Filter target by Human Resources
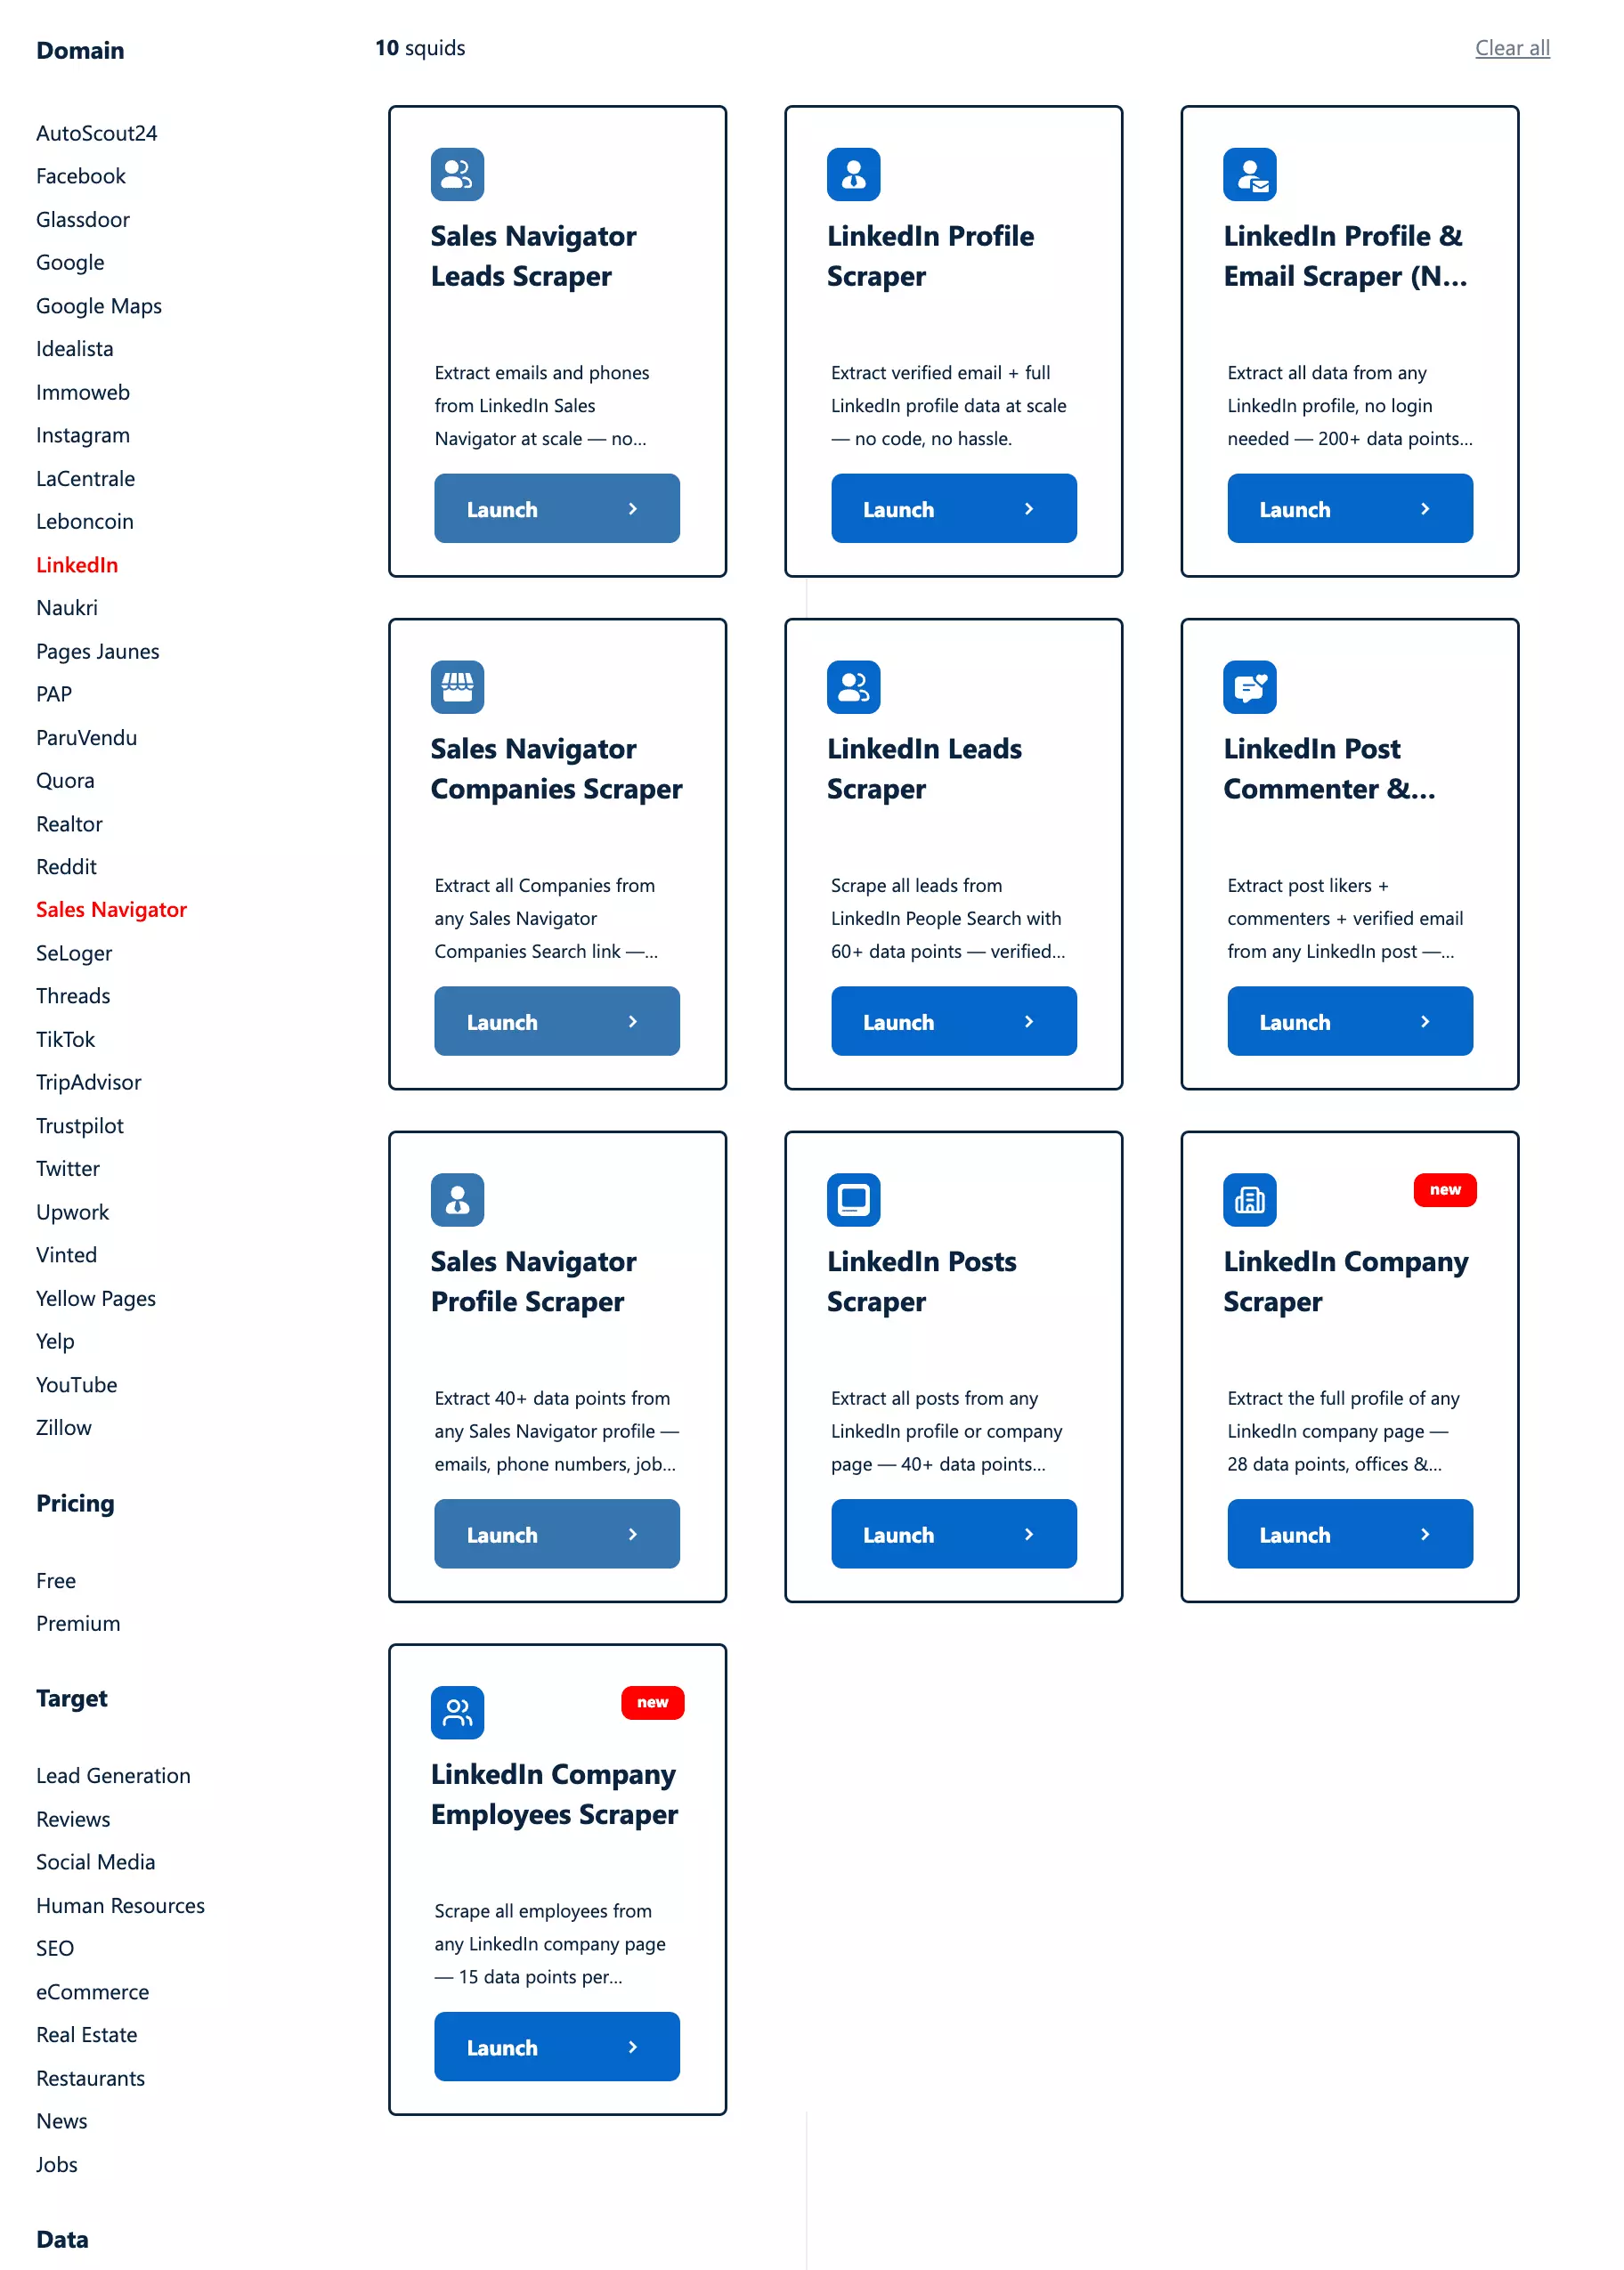Viewport: 1624px width, 2270px height. click(x=120, y=1905)
